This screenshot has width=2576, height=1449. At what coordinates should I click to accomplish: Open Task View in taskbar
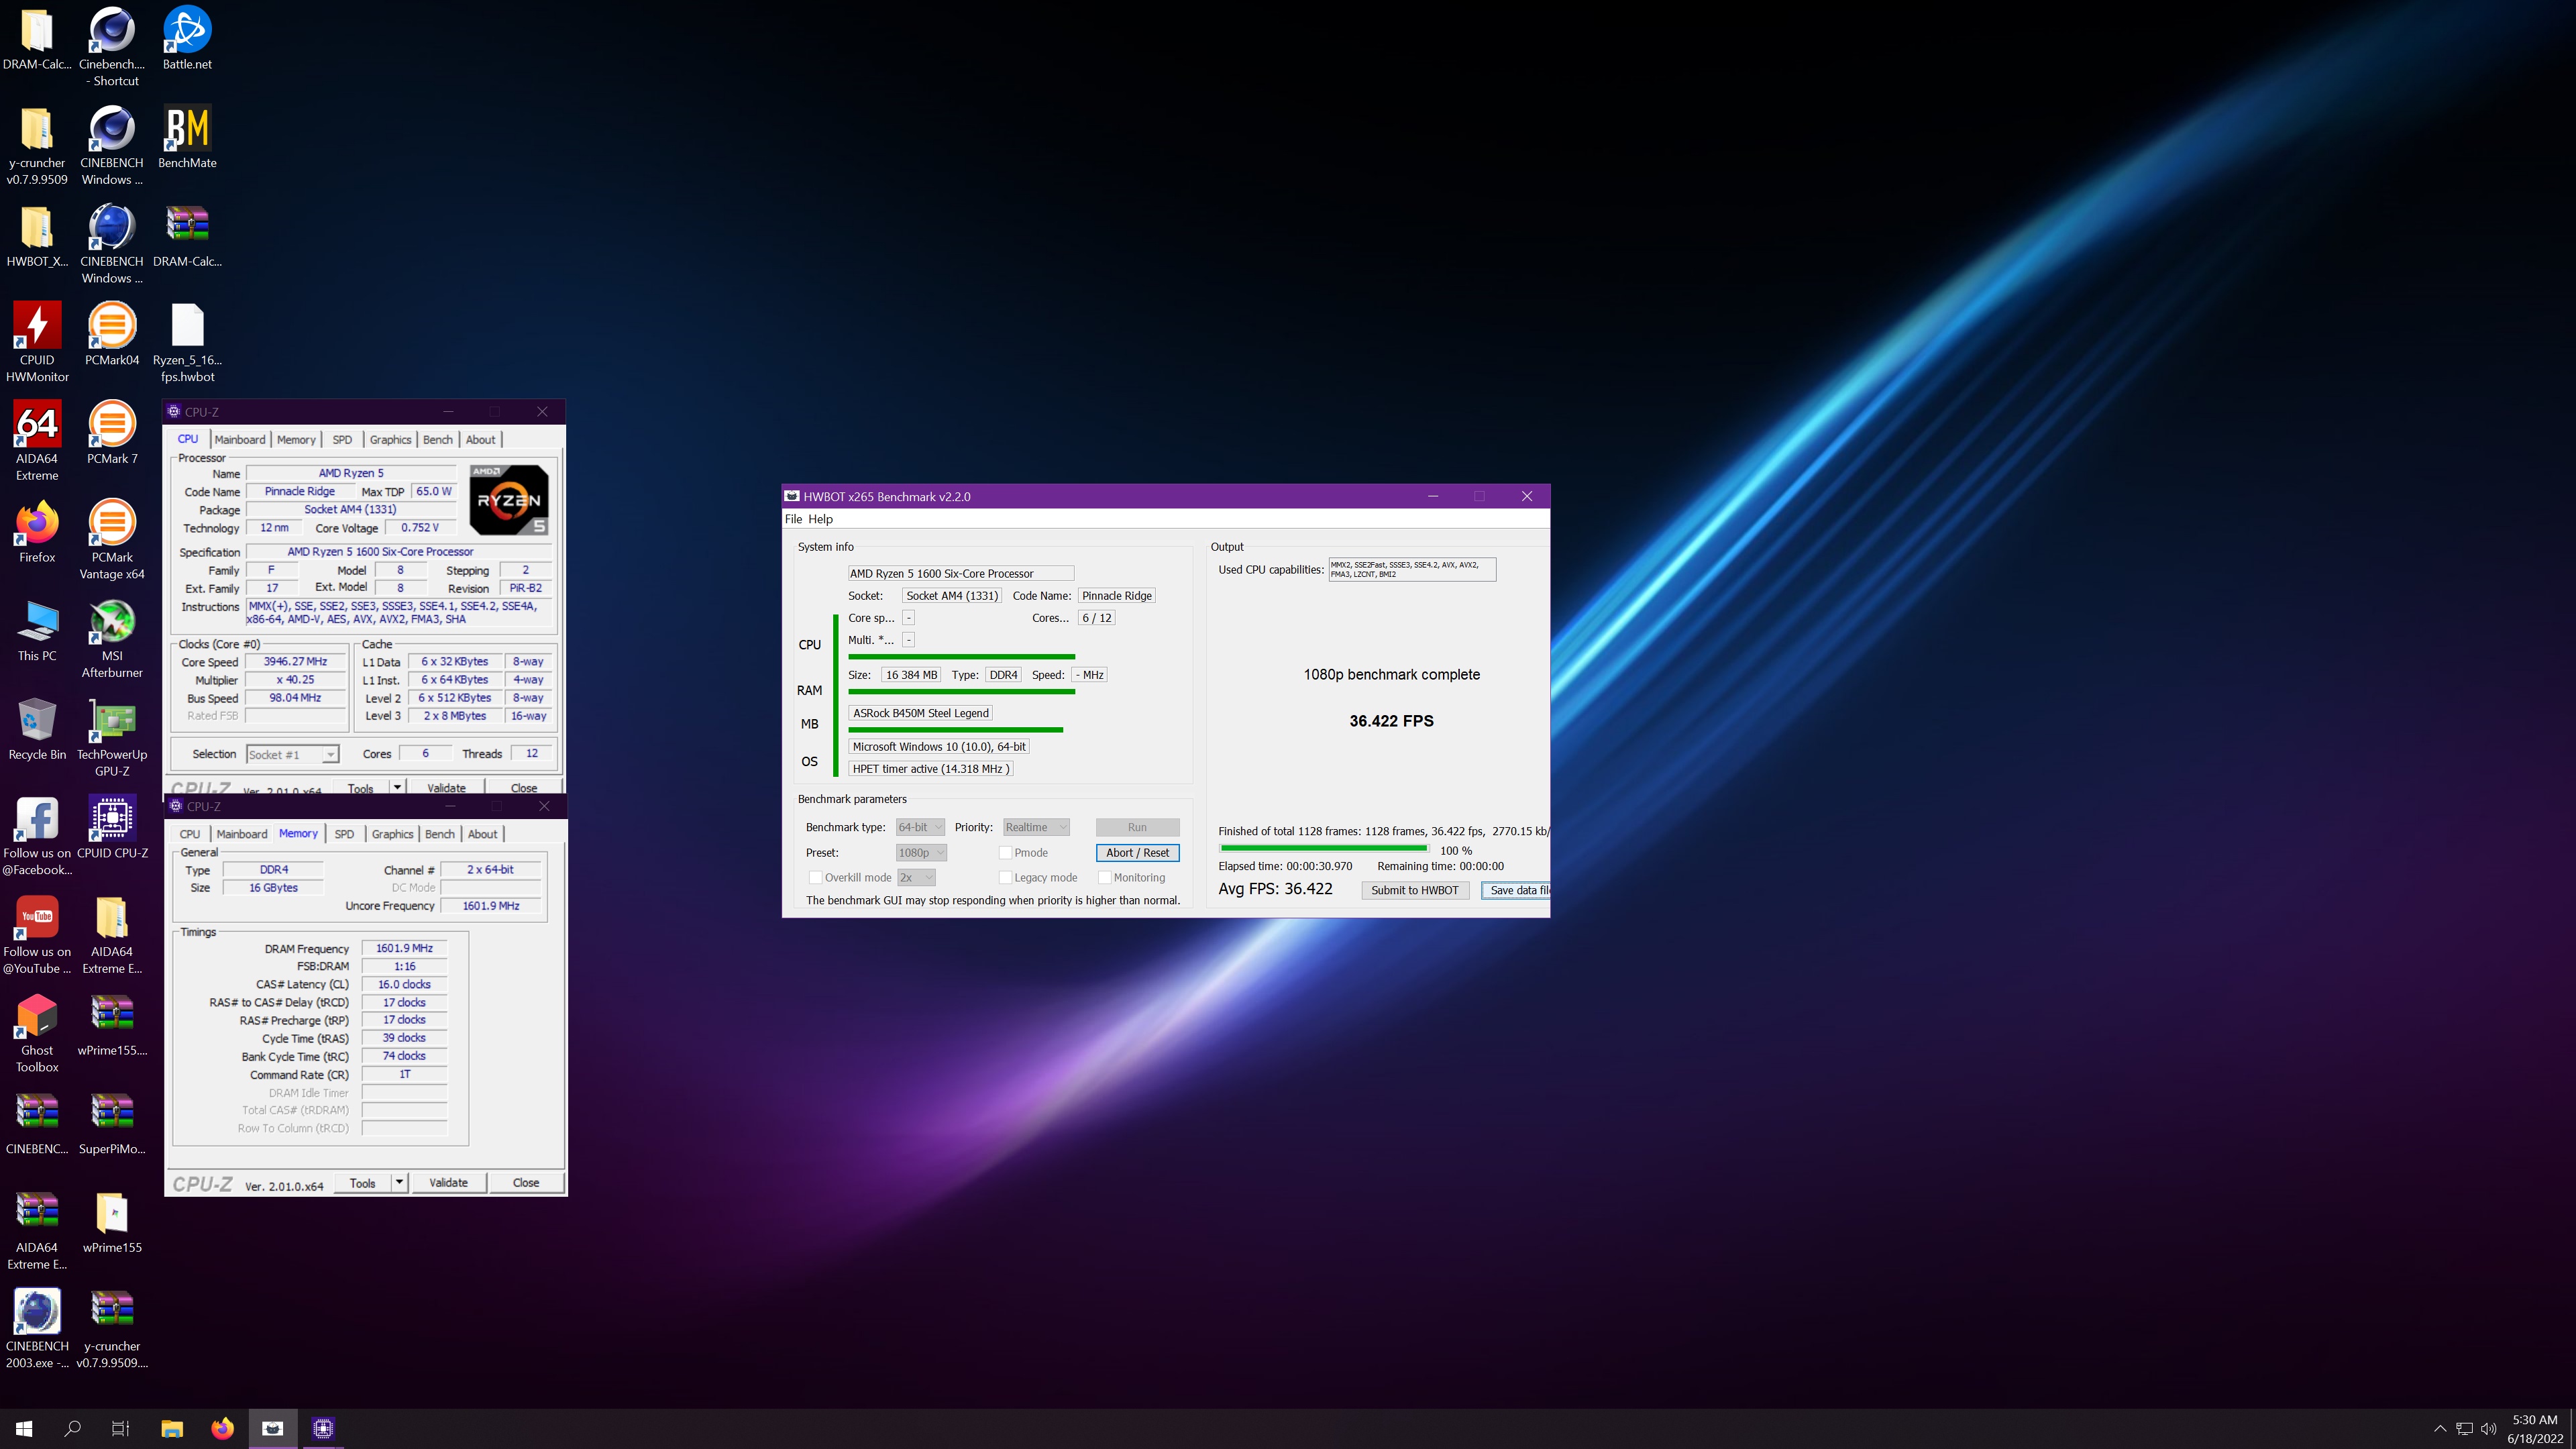click(120, 1428)
